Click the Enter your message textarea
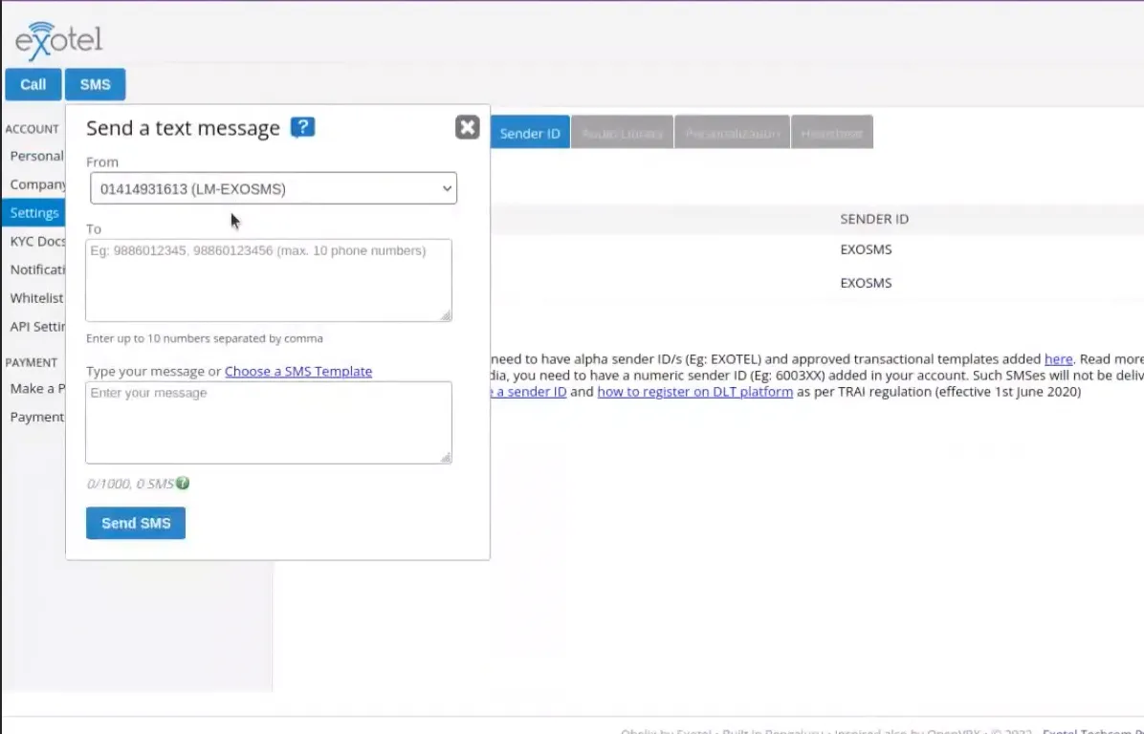1144x734 pixels. coord(269,422)
